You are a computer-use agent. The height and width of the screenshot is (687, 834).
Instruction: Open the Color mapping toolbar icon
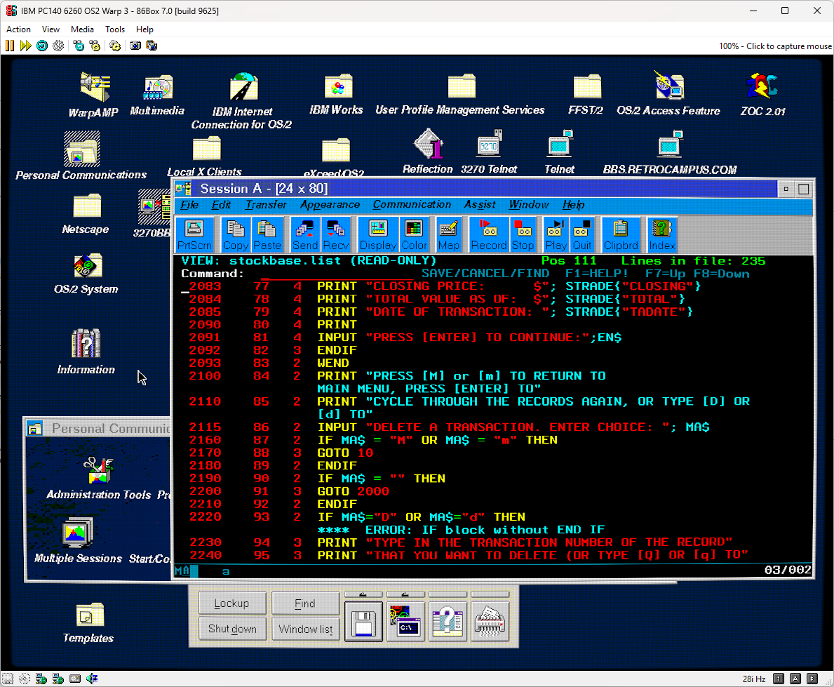coord(414,234)
